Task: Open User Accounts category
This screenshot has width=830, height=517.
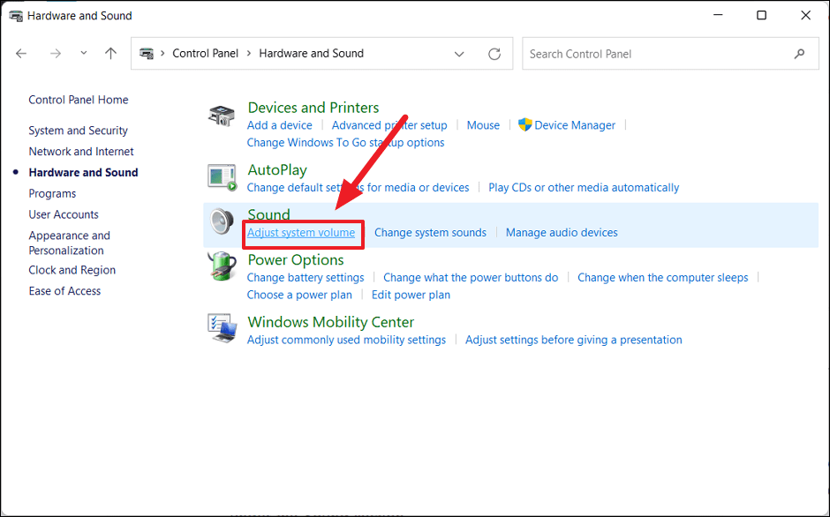Action: point(64,214)
